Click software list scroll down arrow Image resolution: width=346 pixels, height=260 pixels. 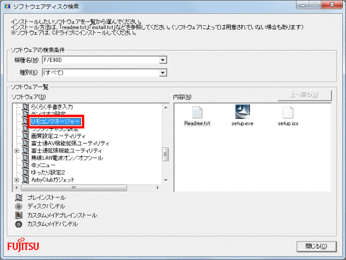point(166,180)
